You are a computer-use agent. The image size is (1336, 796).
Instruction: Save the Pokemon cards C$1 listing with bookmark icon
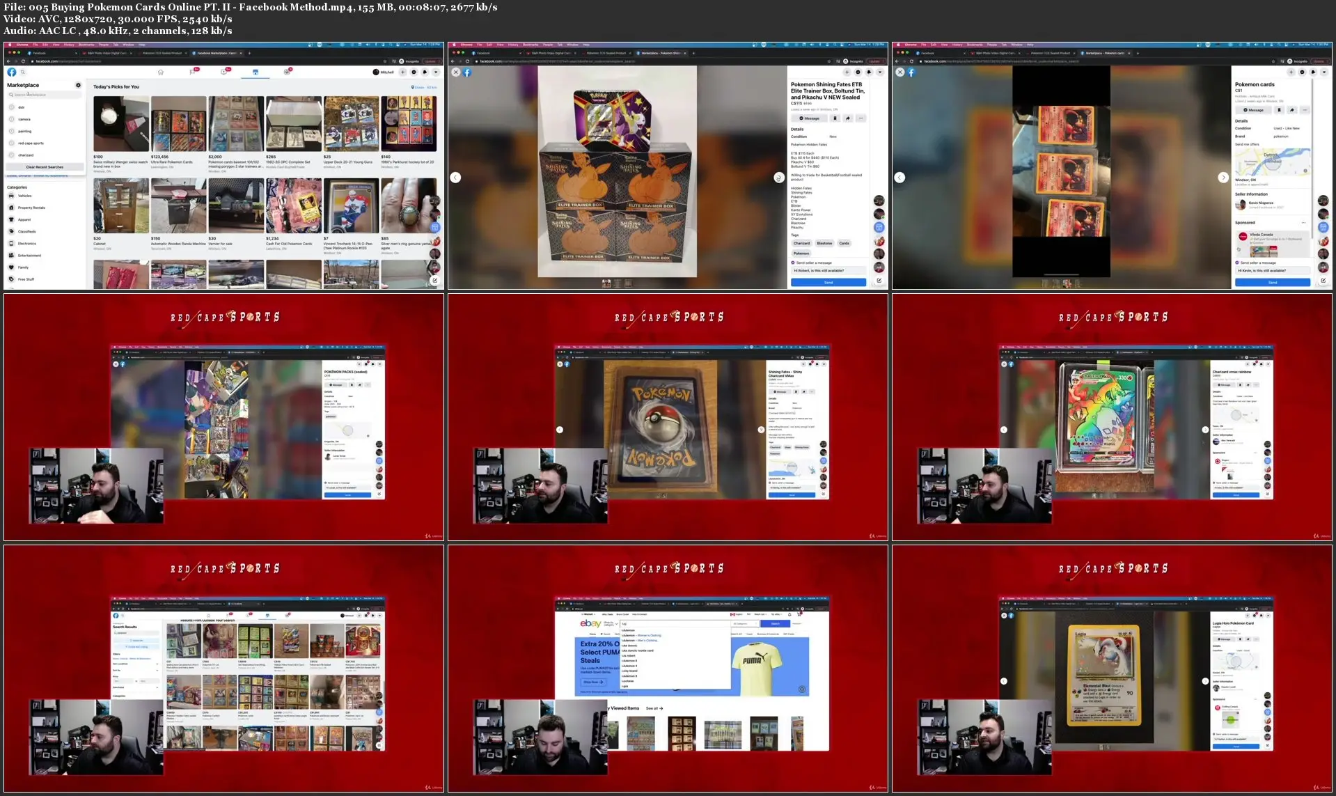(x=1280, y=110)
